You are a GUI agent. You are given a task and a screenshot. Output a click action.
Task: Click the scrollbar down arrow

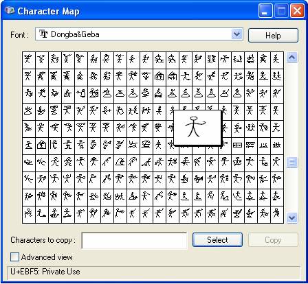(291, 217)
